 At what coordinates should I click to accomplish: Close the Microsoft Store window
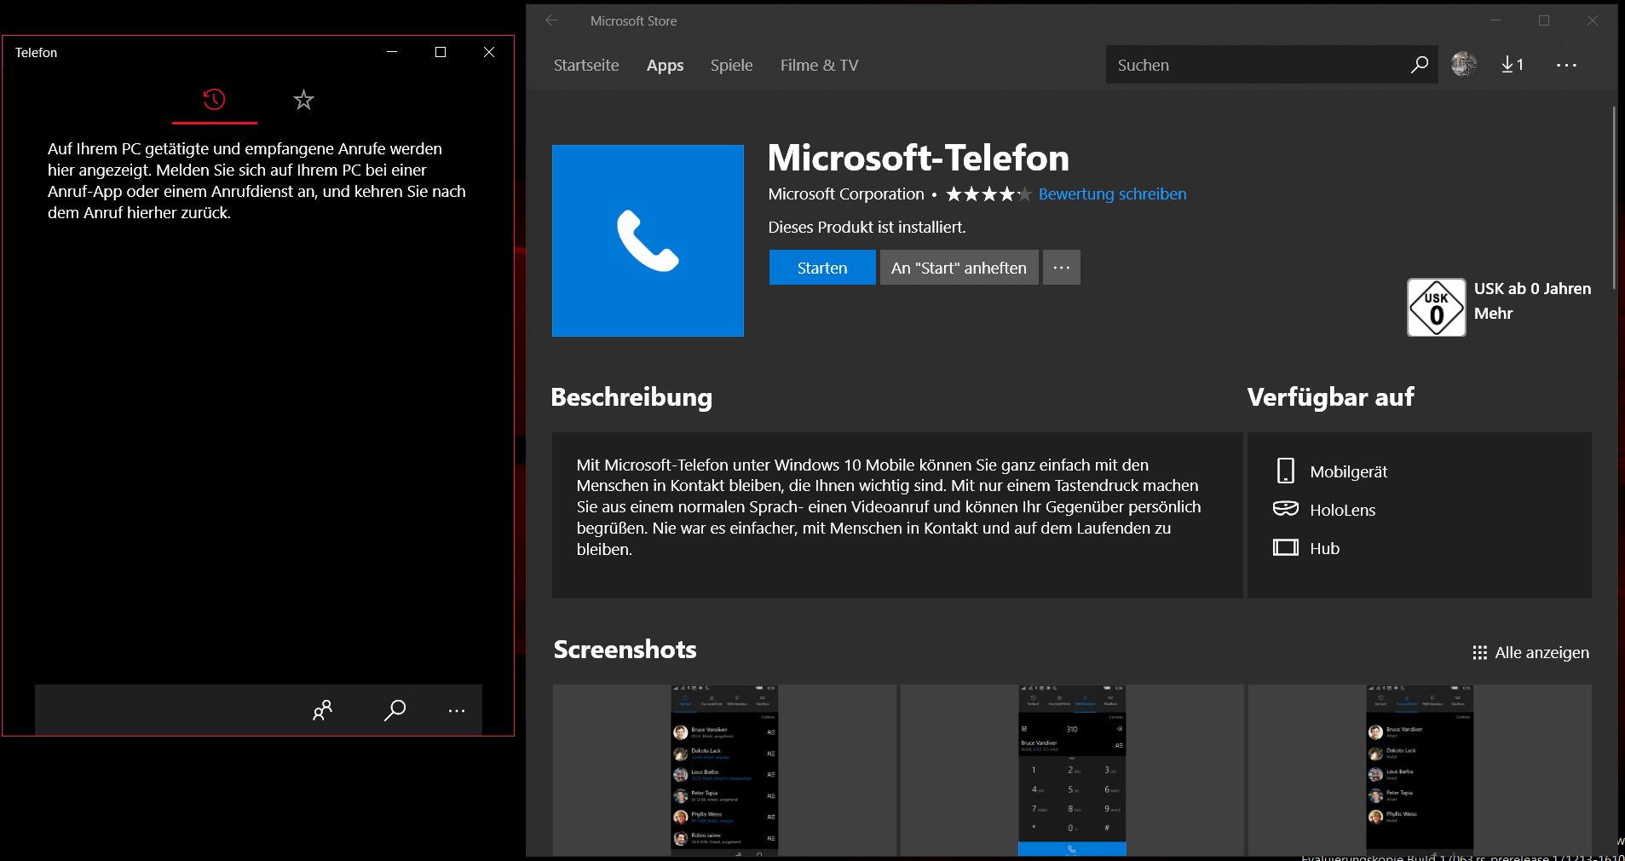(1593, 20)
